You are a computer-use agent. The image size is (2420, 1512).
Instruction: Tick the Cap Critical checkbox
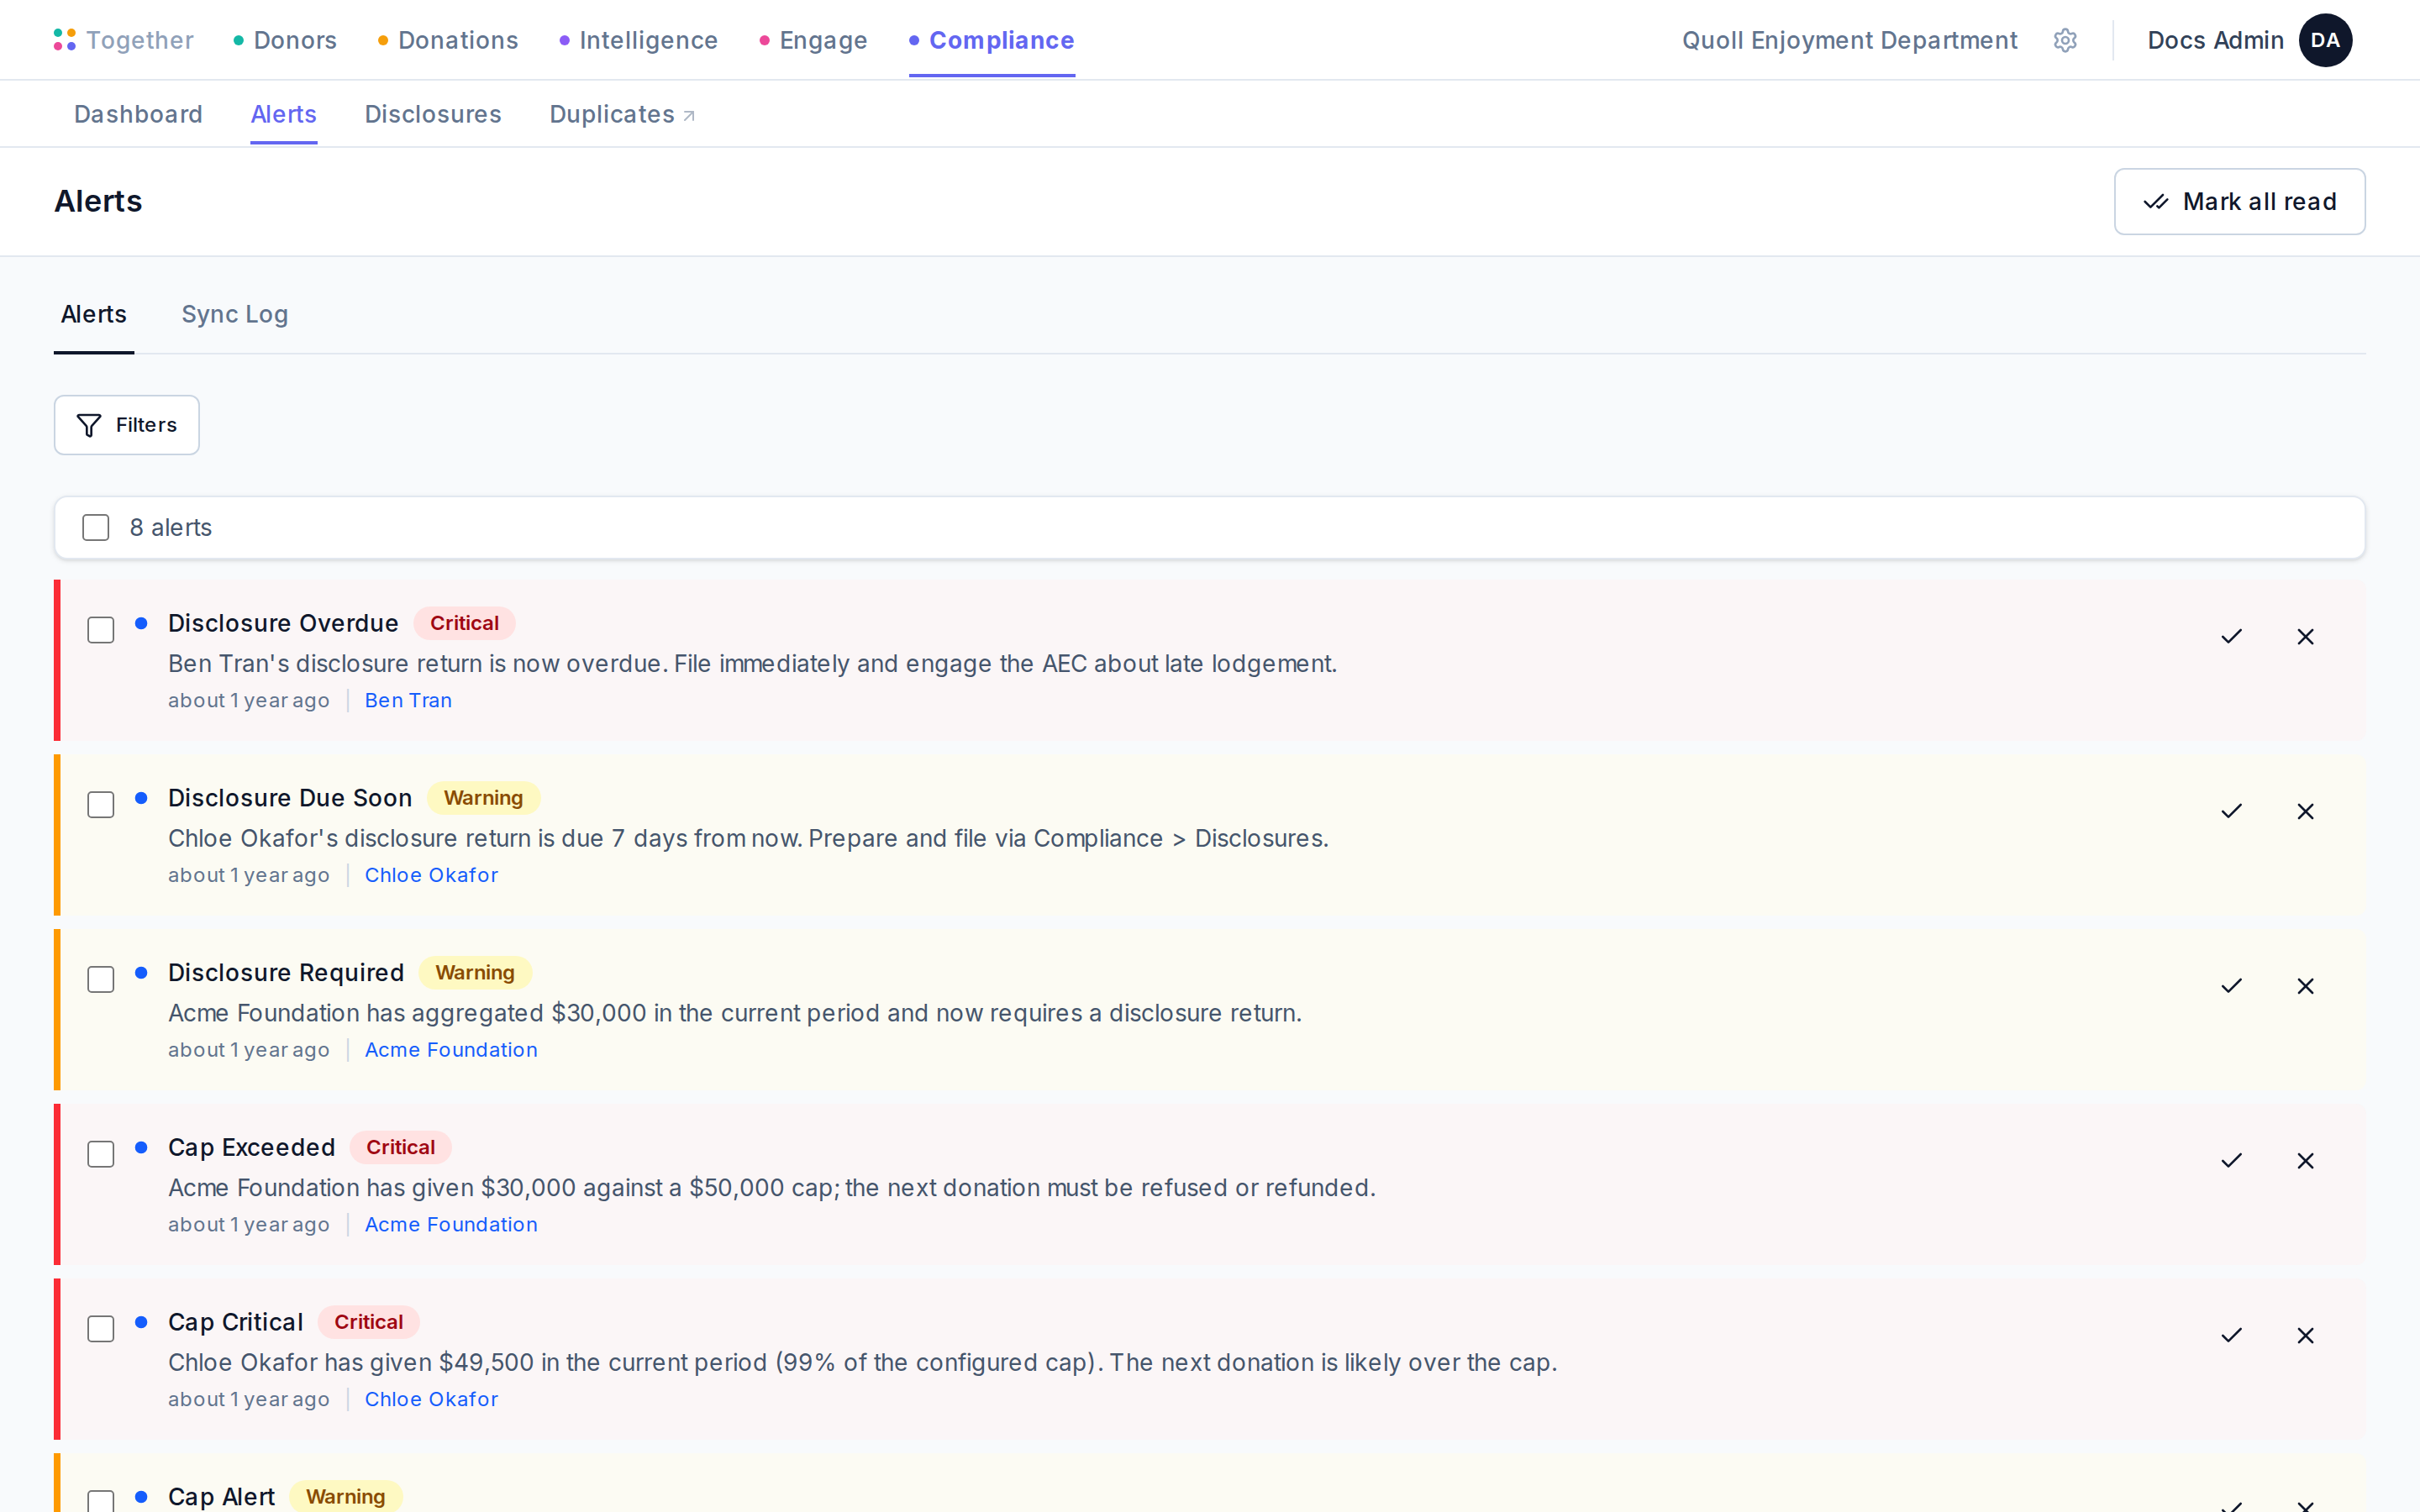[101, 1329]
